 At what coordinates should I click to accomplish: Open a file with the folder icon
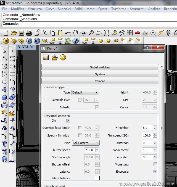tap(14, 33)
